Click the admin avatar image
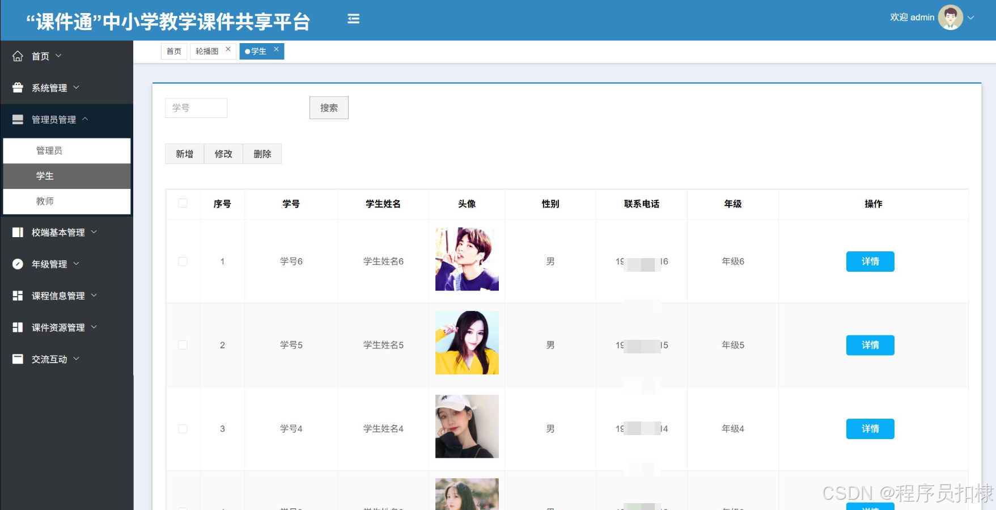The image size is (996, 510). coord(951,18)
